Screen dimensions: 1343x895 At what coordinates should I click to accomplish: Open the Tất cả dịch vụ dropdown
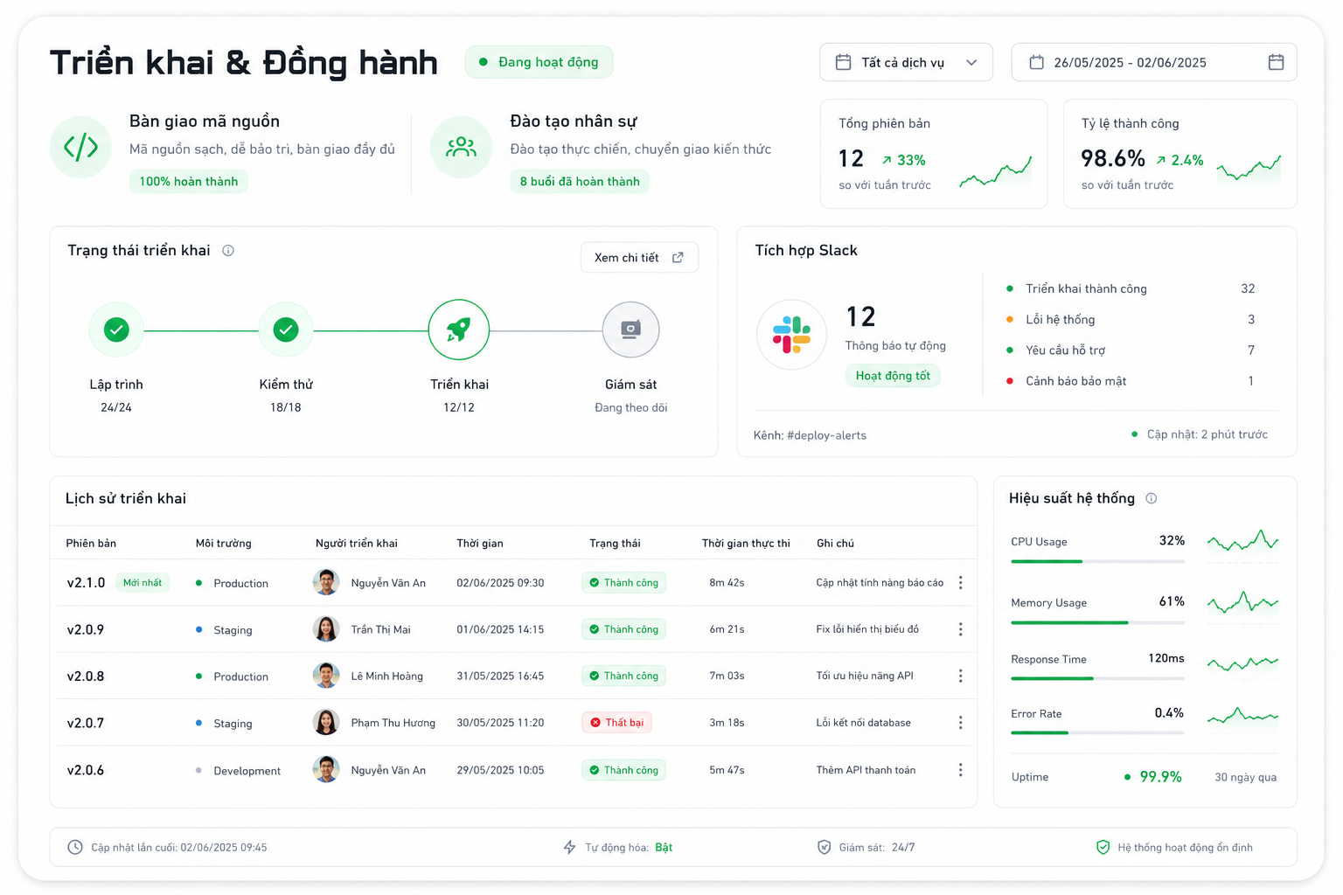tap(906, 62)
